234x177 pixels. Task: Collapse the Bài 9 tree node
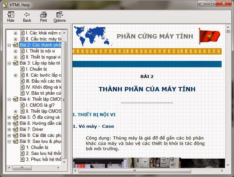(9, 141)
